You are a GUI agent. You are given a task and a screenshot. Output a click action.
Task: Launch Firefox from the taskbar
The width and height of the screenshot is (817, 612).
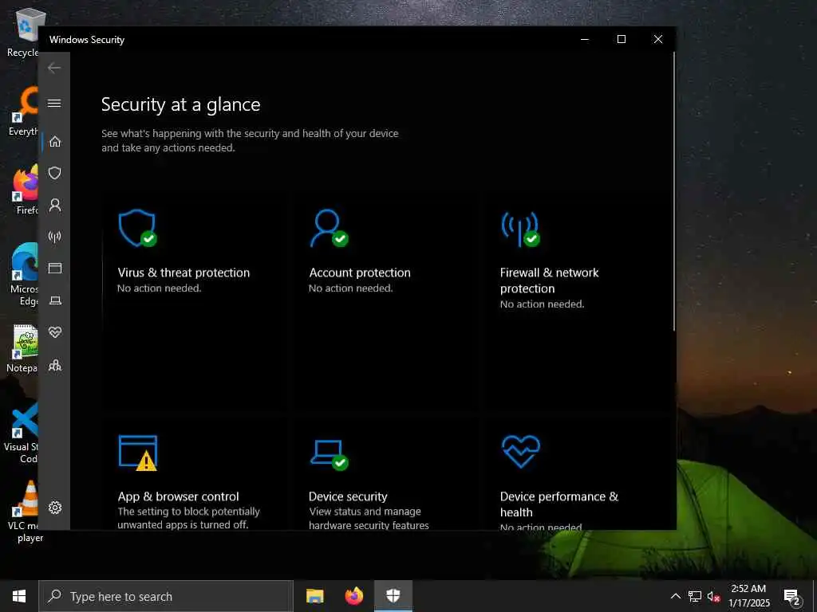(x=354, y=596)
